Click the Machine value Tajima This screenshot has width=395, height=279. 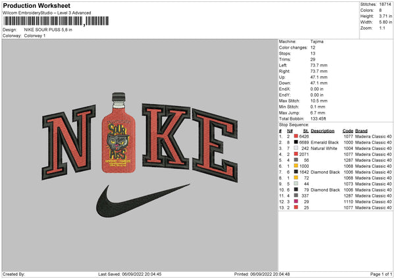(317, 41)
